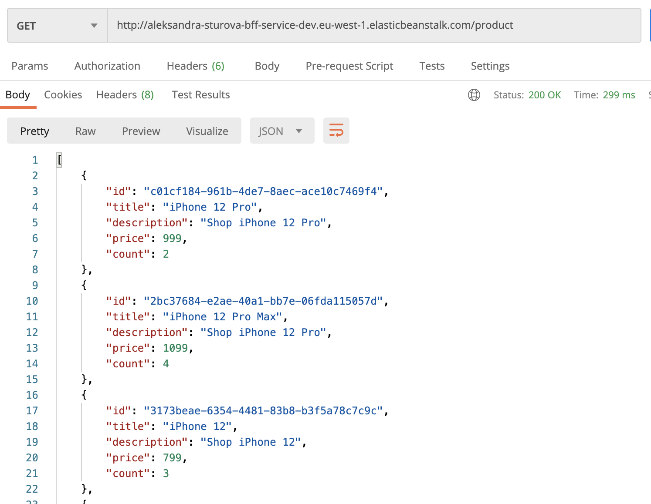Open the GET method dropdown
The height and width of the screenshot is (504, 651).
coord(58,26)
